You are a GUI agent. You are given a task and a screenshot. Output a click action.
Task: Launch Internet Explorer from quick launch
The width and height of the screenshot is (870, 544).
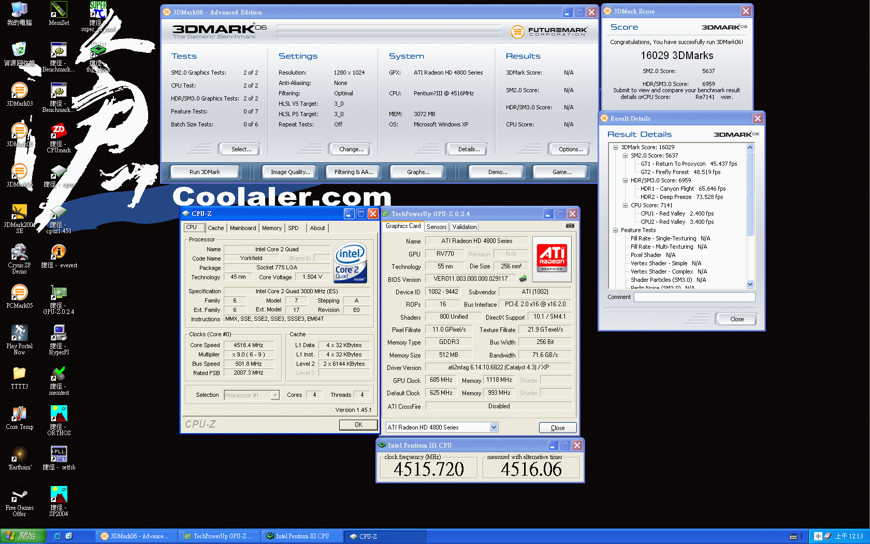(x=57, y=536)
